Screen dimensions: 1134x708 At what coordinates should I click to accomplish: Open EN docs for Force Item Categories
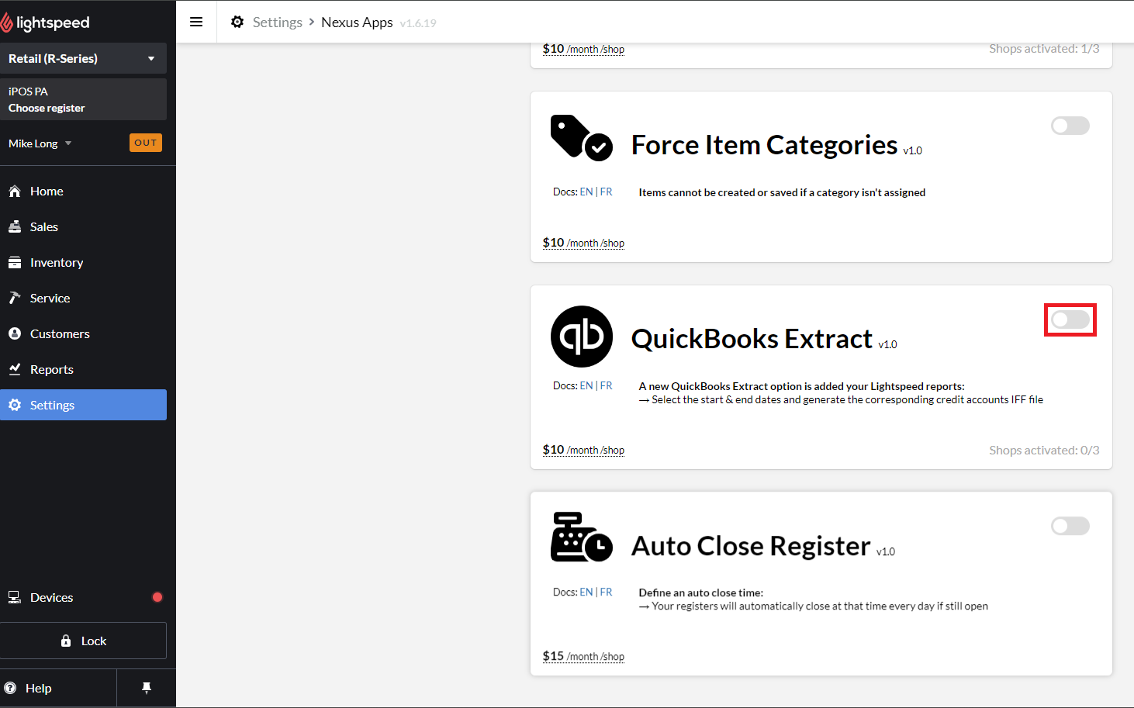pyautogui.click(x=586, y=192)
